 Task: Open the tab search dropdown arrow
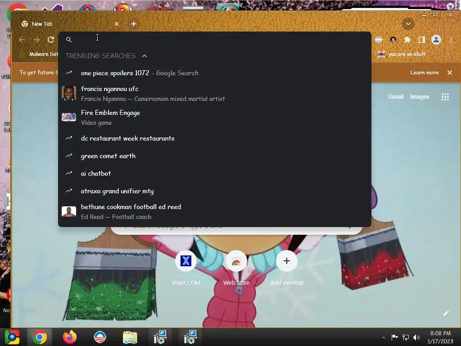[x=408, y=24]
